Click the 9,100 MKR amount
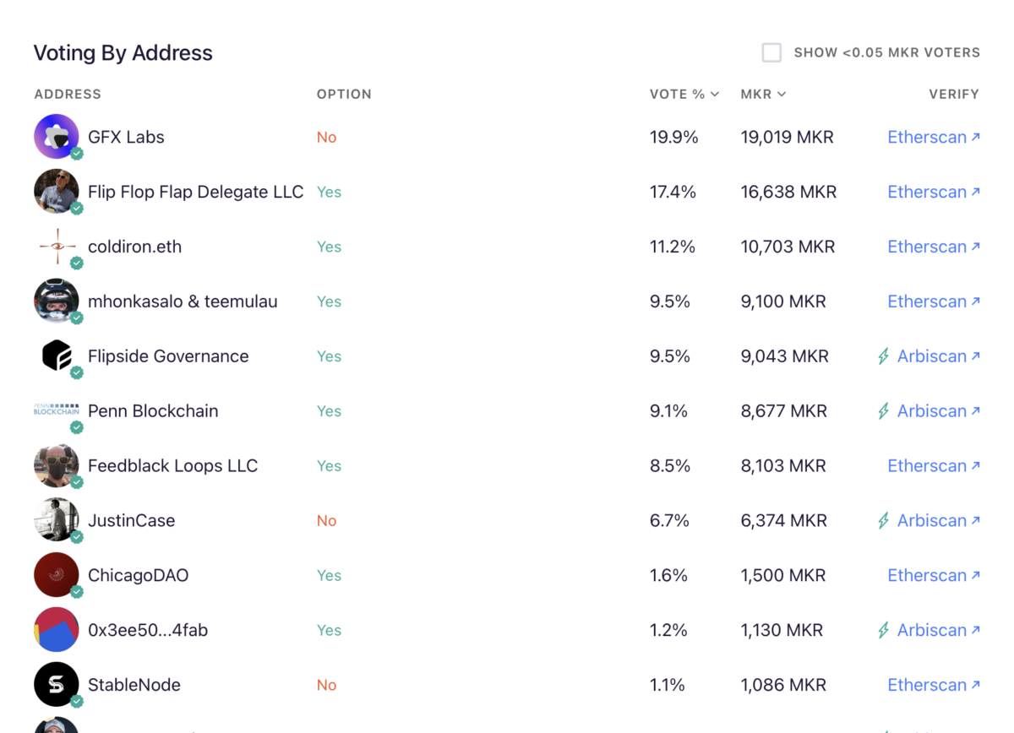Image resolution: width=1014 pixels, height=733 pixels. [x=783, y=301]
